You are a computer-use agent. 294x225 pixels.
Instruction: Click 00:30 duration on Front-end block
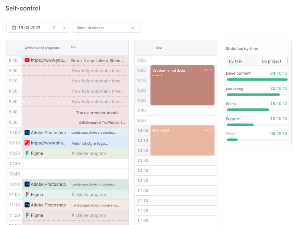208,130
